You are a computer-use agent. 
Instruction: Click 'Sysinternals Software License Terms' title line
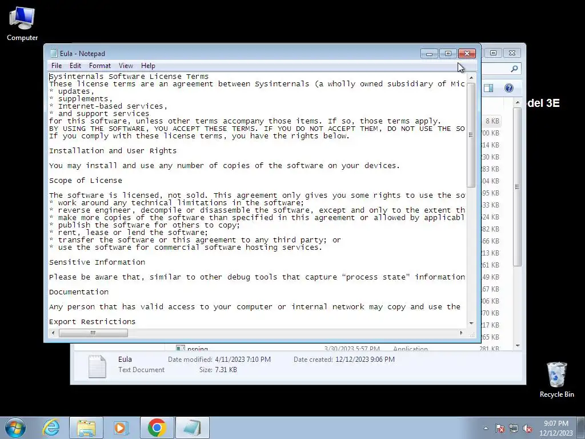[x=129, y=77]
